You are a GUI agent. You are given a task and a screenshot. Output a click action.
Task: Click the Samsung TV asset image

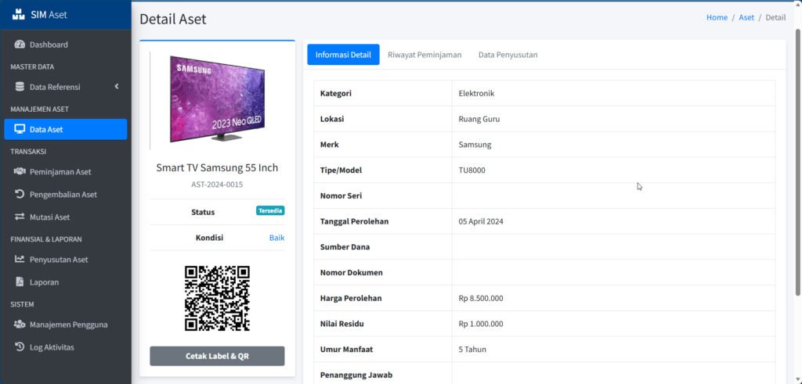click(218, 99)
